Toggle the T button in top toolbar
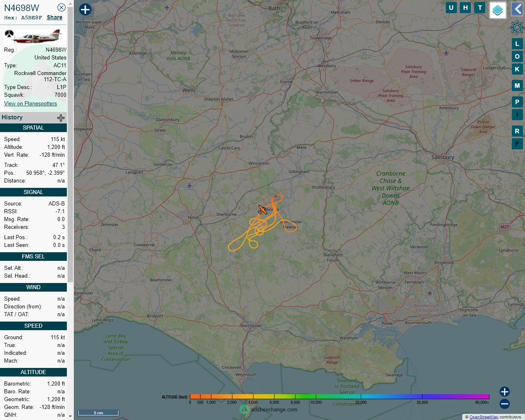 (x=480, y=7)
